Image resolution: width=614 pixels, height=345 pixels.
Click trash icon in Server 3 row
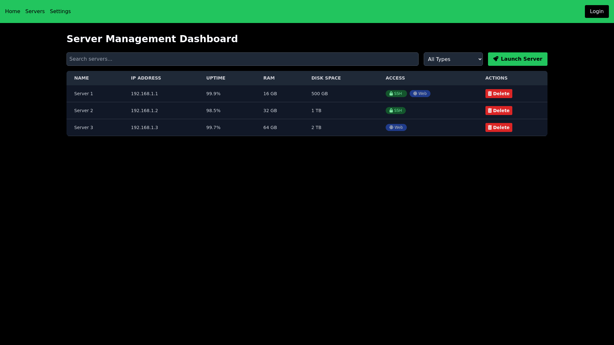(x=490, y=127)
